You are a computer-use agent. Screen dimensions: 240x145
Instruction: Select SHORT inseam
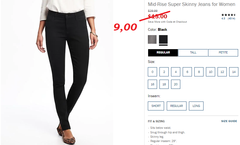coord(156,106)
